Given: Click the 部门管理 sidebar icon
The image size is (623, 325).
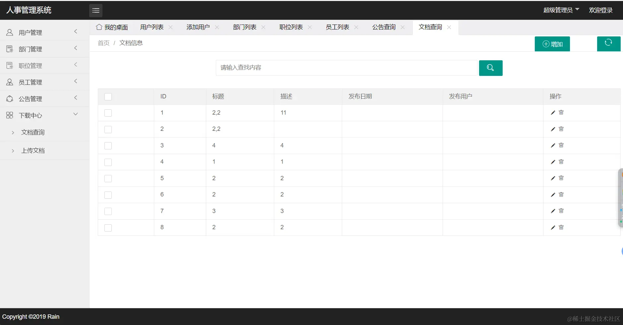Looking at the screenshot, I should click(10, 49).
